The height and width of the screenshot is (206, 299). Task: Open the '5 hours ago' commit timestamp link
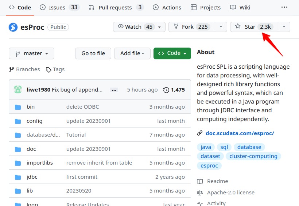[142, 90]
